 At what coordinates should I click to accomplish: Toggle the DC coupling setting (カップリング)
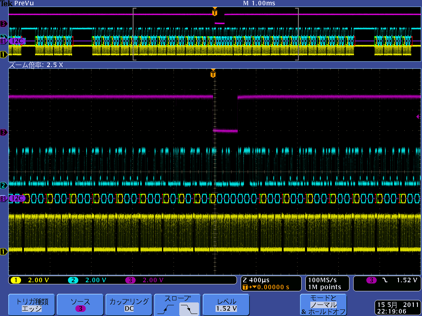(x=129, y=305)
